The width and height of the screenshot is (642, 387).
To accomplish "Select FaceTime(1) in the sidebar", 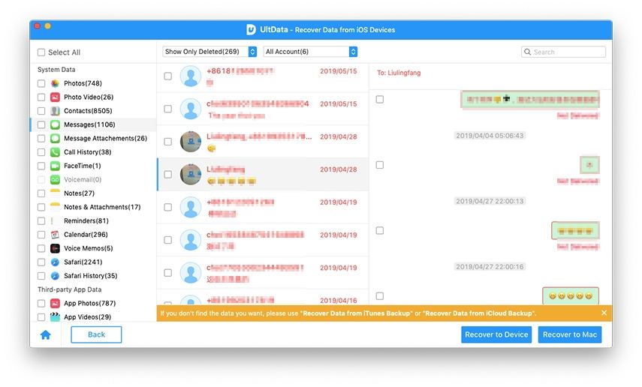I will (93, 166).
